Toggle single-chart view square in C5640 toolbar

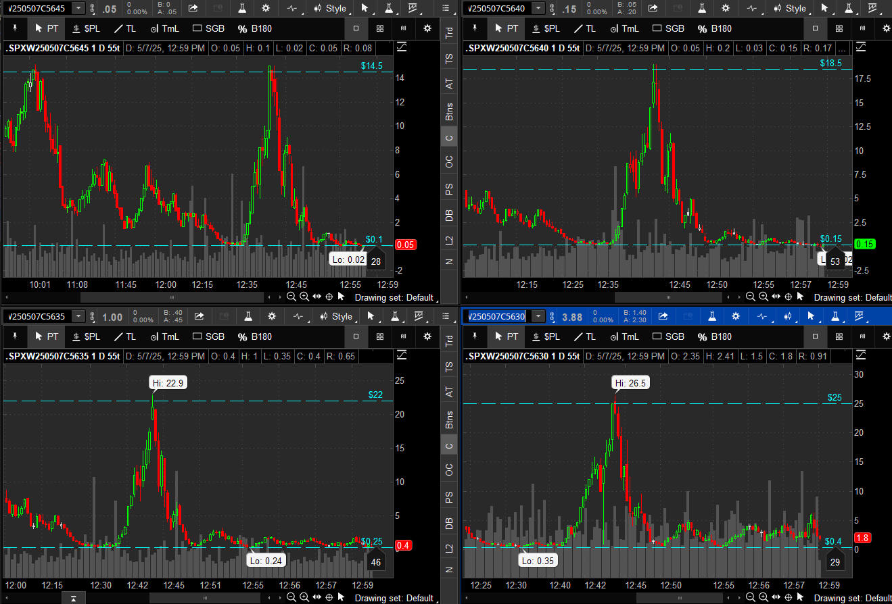click(x=815, y=28)
